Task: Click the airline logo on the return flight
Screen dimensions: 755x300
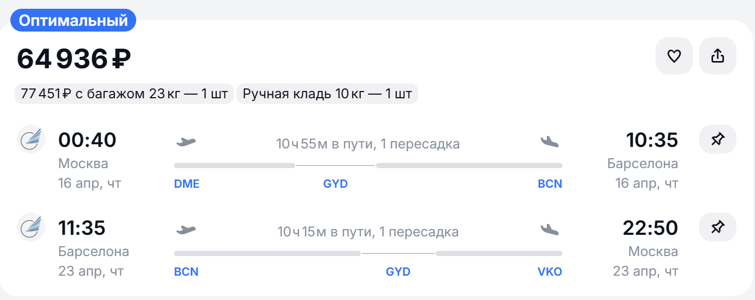Action: tap(31, 227)
